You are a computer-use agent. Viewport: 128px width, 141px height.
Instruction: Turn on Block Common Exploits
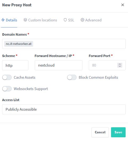[72, 77]
